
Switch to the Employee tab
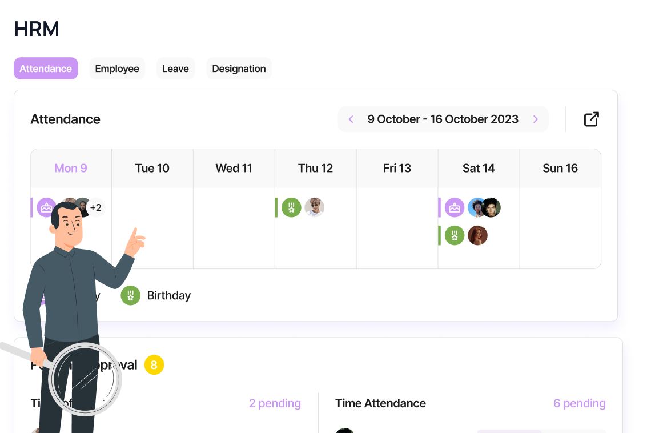tap(117, 69)
